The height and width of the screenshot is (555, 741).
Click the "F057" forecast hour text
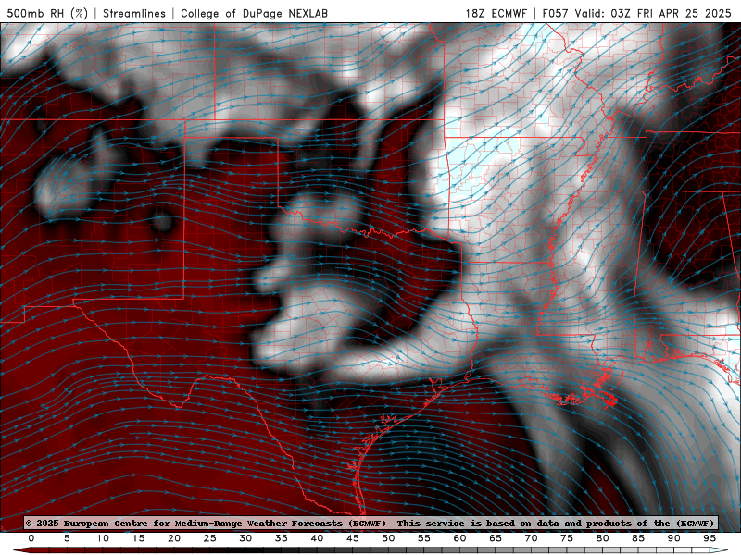555,13
